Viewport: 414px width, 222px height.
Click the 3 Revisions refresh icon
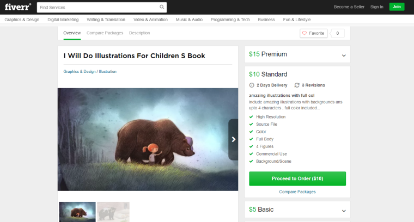point(297,85)
